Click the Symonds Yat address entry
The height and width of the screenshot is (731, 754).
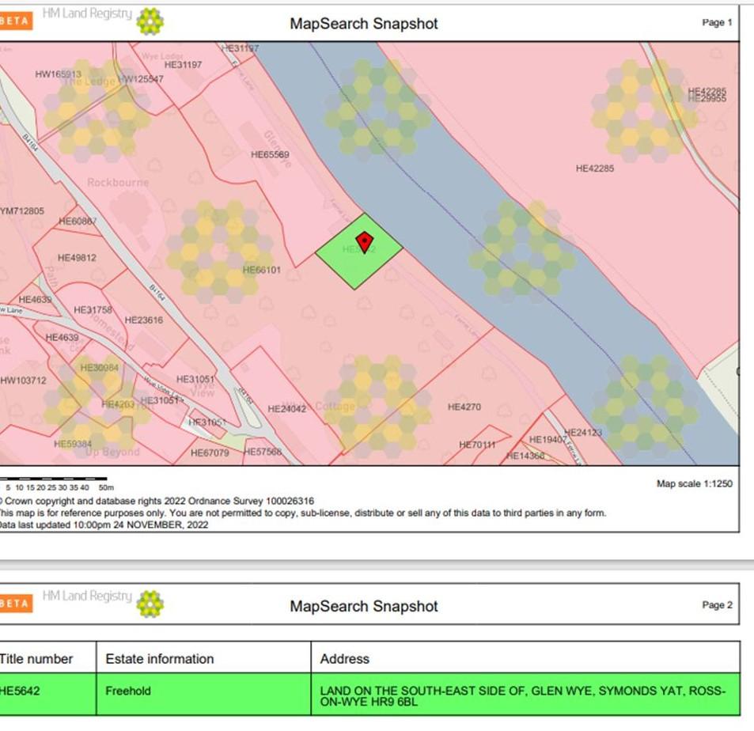tap(522, 691)
